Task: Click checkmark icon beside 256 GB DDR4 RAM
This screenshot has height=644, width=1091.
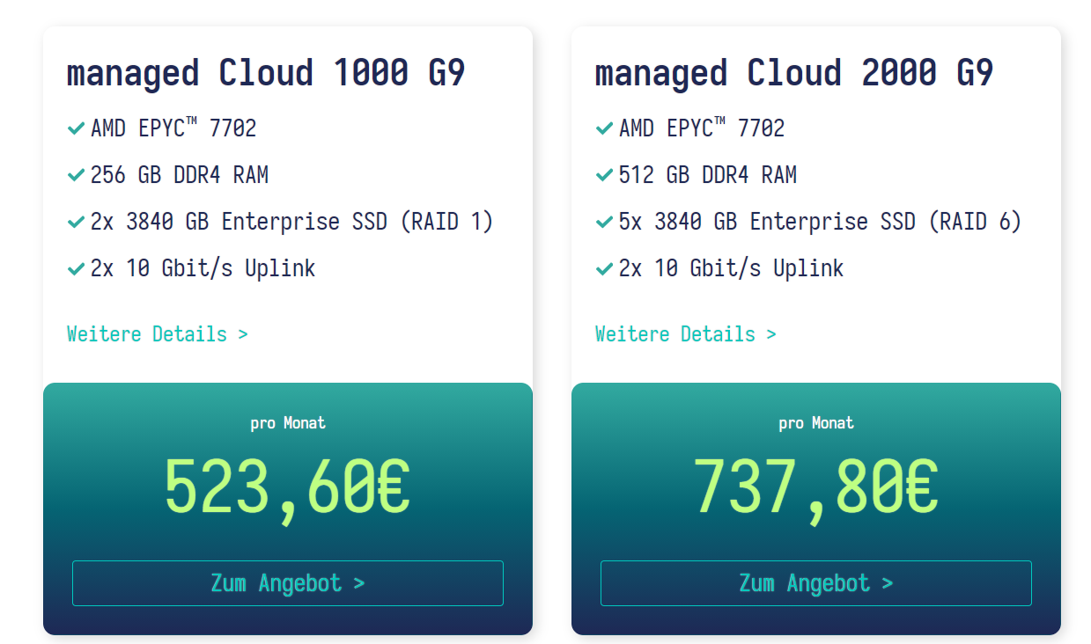Action: pos(76,176)
